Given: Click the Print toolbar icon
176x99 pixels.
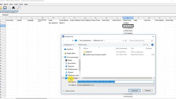Looking at the screenshot, I should pos(13,8).
